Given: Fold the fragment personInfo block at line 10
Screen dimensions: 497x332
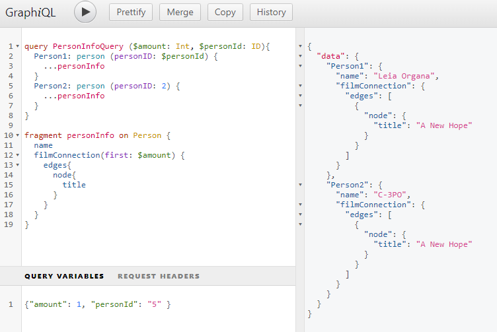Looking at the screenshot, I should 18,135.
